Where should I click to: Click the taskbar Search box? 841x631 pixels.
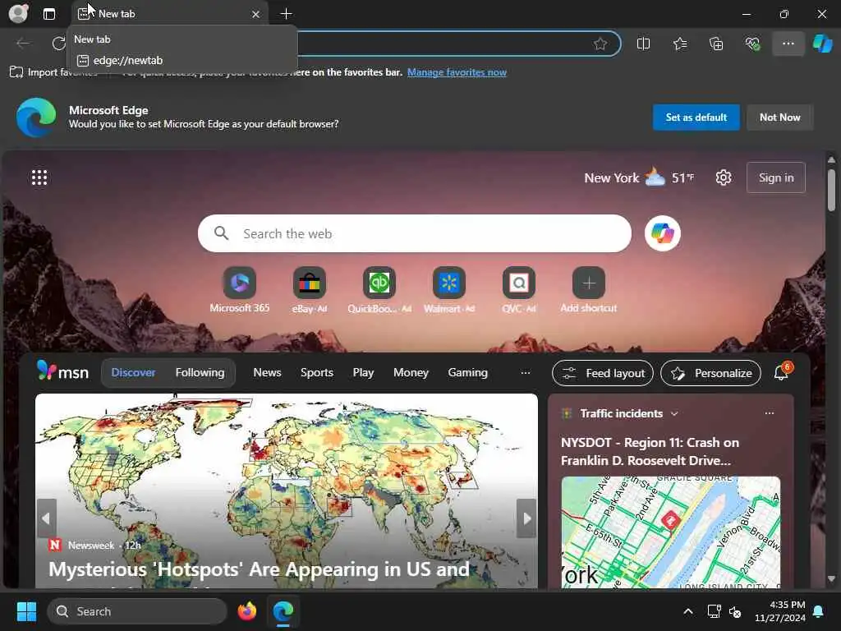coord(137,611)
